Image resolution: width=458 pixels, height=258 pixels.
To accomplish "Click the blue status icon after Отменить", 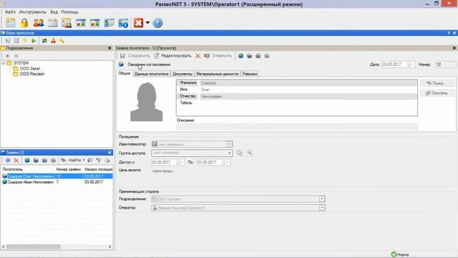I will point(240,56).
